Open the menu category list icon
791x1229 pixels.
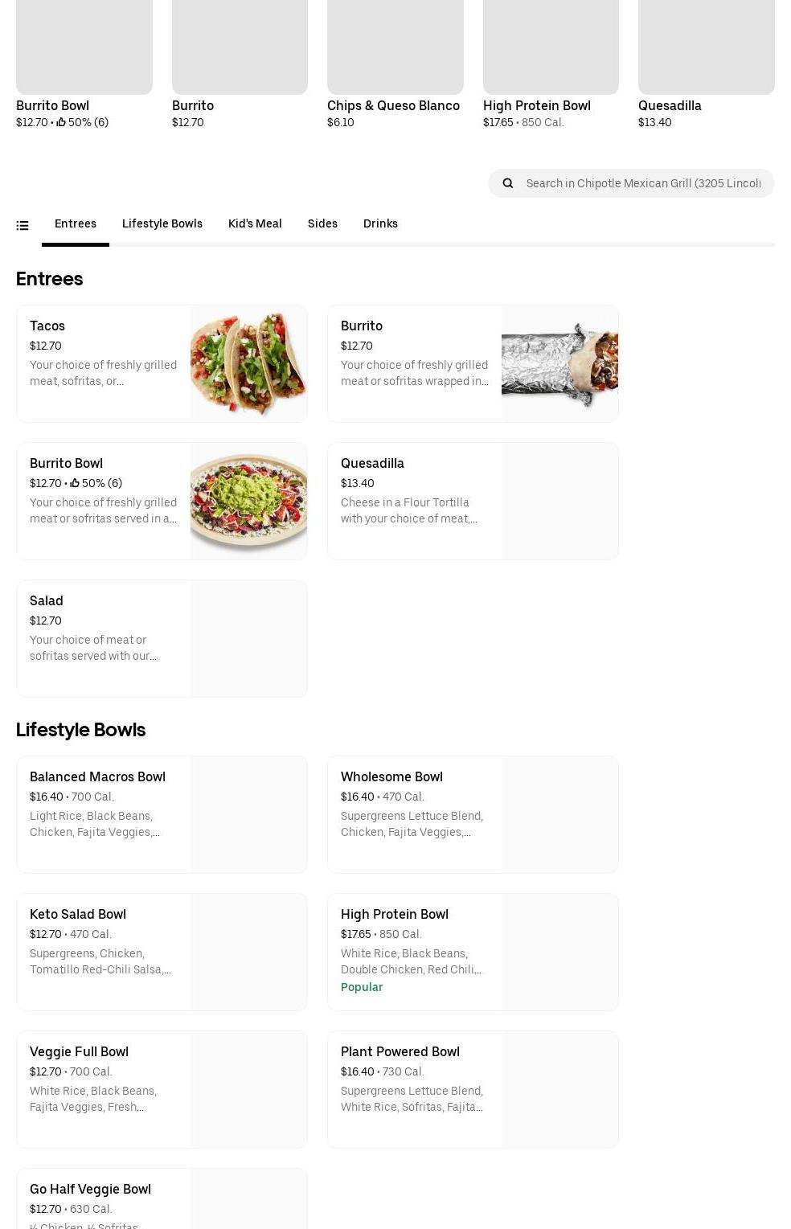[x=23, y=225]
